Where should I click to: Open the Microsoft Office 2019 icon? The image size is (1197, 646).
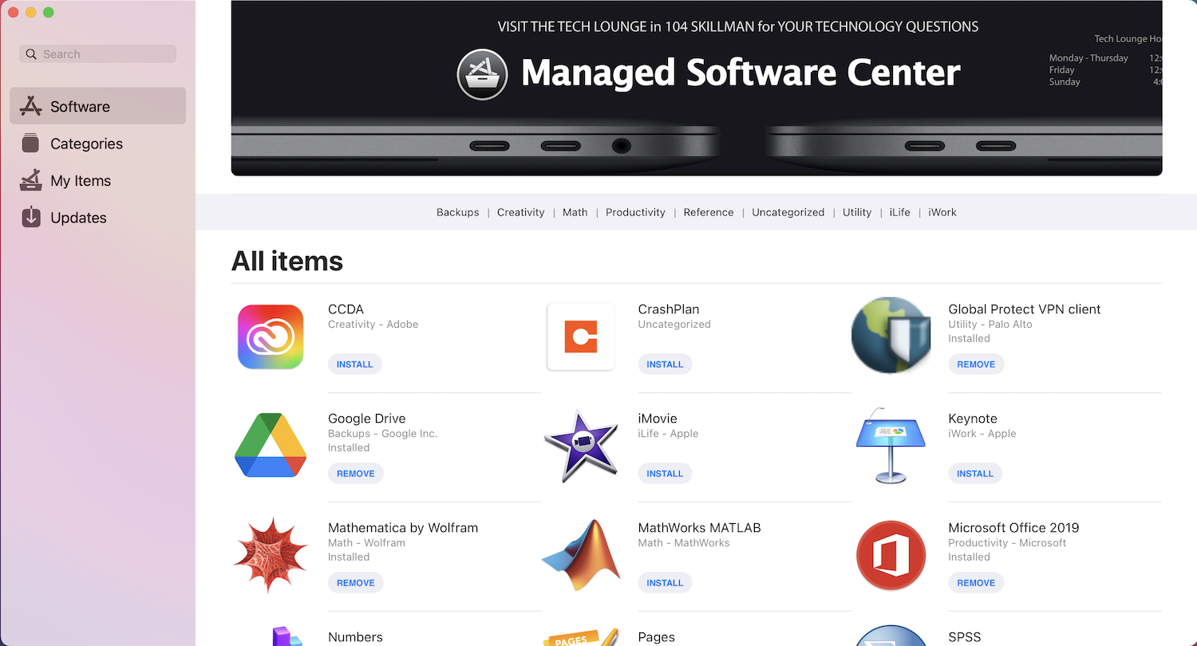tap(891, 555)
